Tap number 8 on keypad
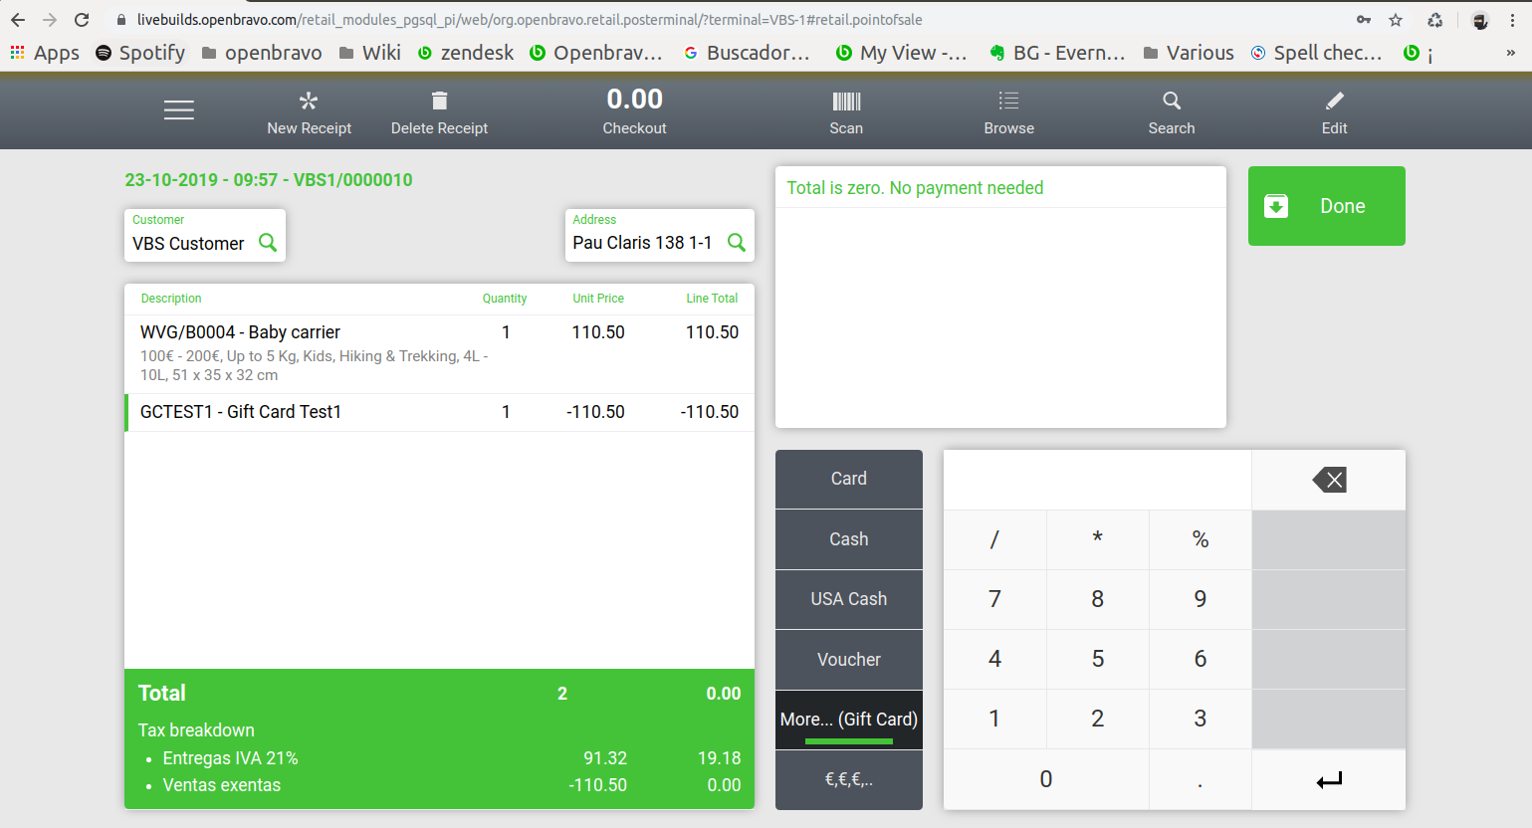Viewport: 1532px width, 828px height. point(1098,599)
